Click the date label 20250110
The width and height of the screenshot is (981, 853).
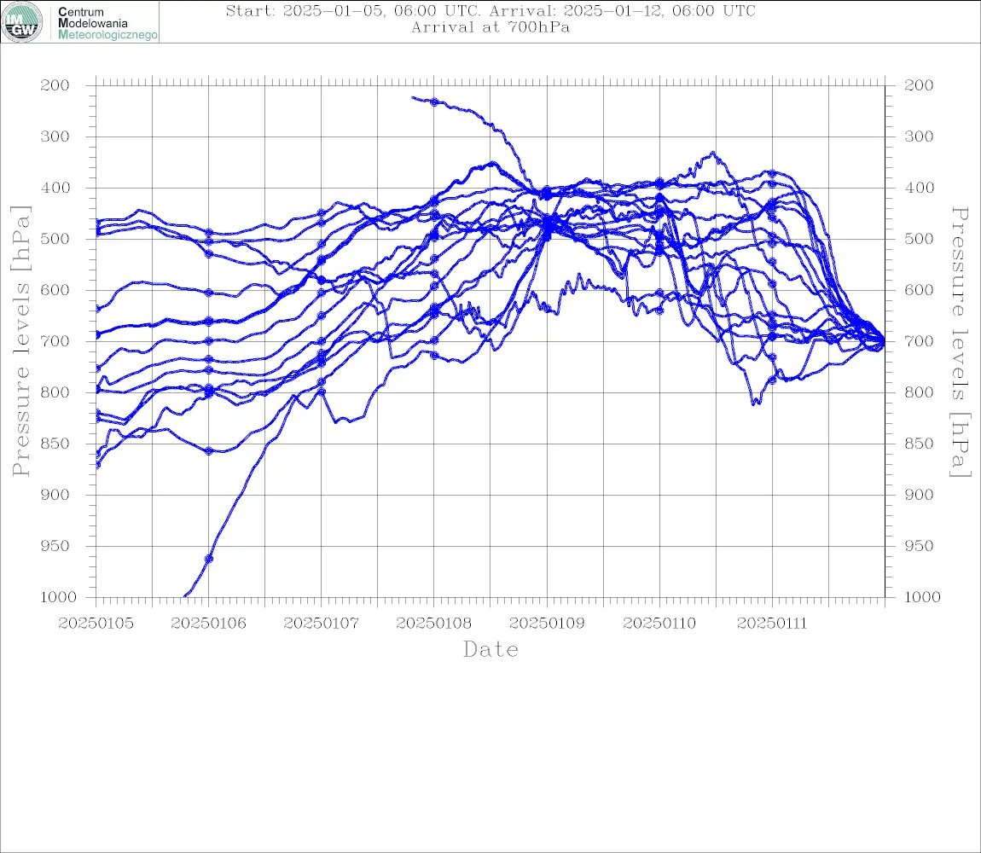click(659, 624)
